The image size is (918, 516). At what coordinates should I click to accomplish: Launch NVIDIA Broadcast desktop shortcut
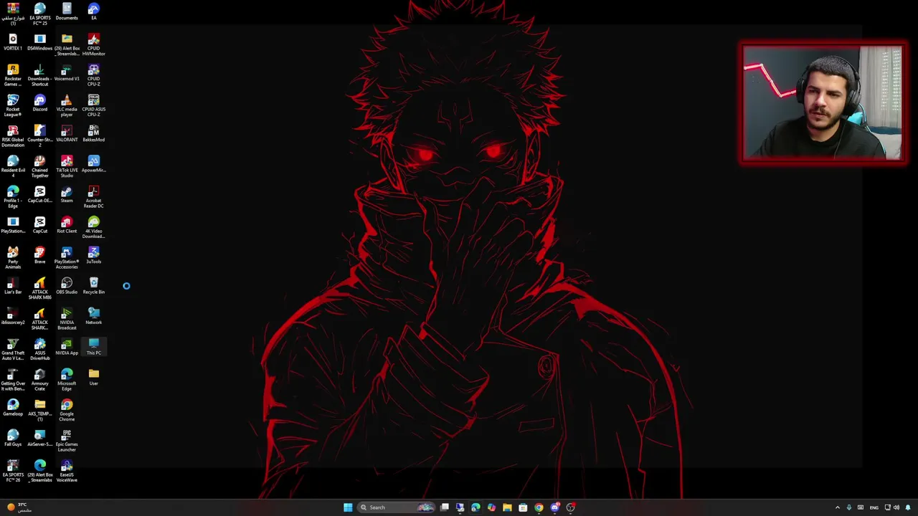coord(67,319)
